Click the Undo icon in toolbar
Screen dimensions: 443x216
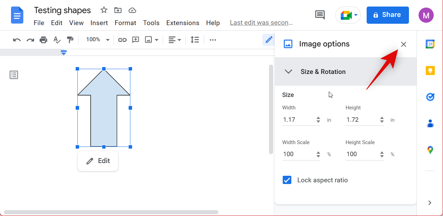pos(17,40)
